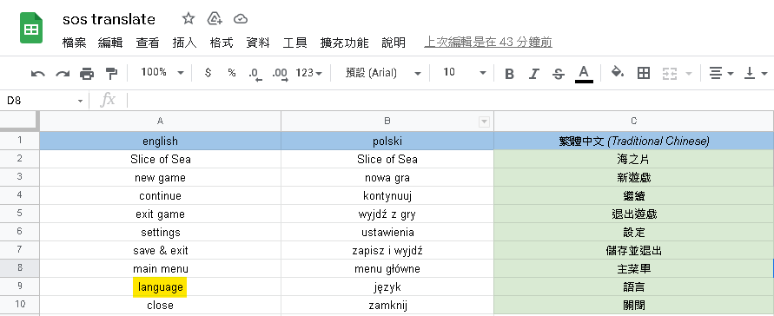Open the last edit history link

(x=488, y=43)
